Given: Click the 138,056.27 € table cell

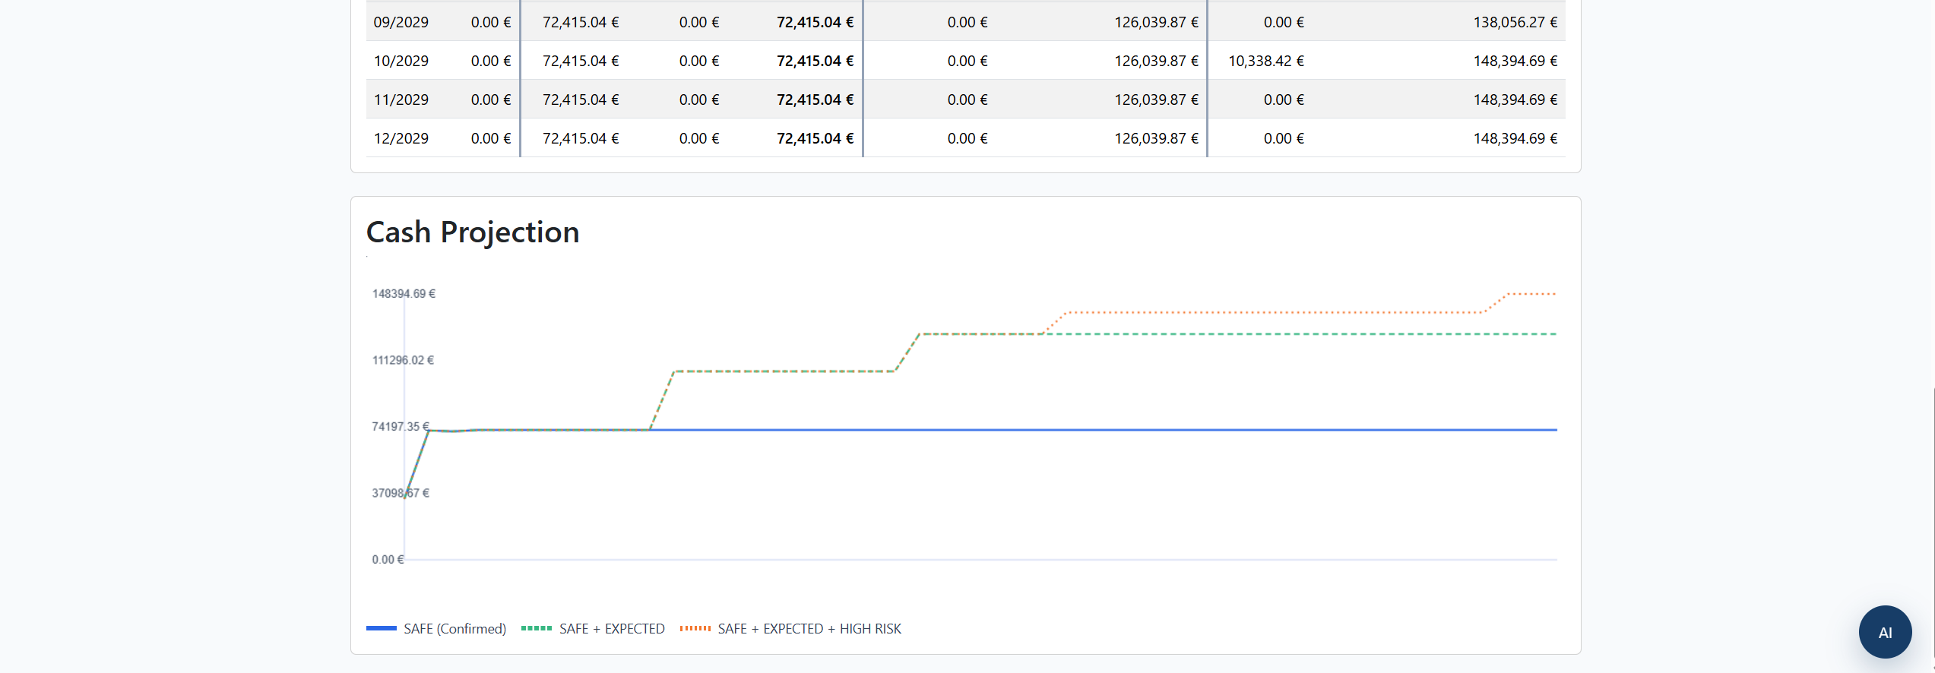Looking at the screenshot, I should click(x=1515, y=22).
